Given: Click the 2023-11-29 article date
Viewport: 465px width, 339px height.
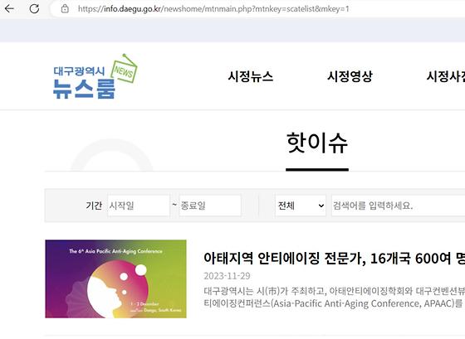Looking at the screenshot, I should coord(227,276).
